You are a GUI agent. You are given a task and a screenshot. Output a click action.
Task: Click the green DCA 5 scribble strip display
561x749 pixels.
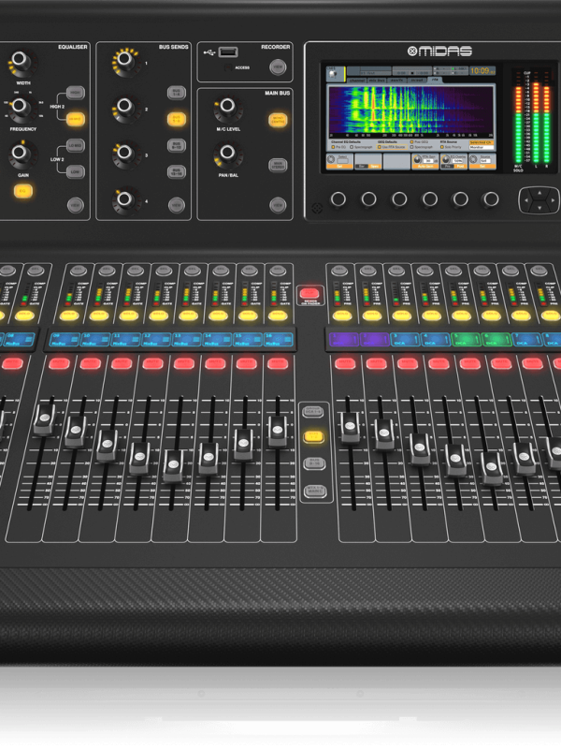tap(466, 340)
